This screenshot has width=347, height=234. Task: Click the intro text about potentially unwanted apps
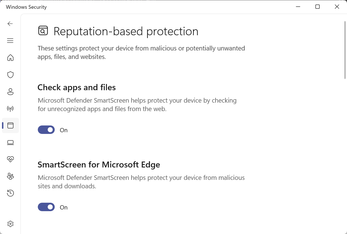pos(141,52)
